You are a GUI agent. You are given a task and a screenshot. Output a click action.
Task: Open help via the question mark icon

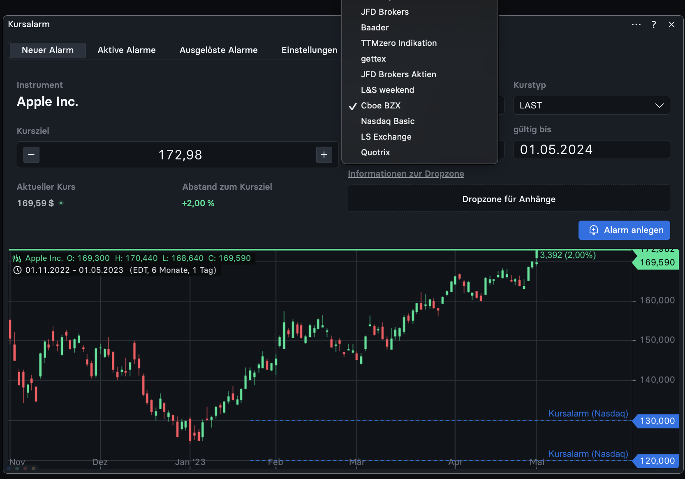[x=654, y=25]
